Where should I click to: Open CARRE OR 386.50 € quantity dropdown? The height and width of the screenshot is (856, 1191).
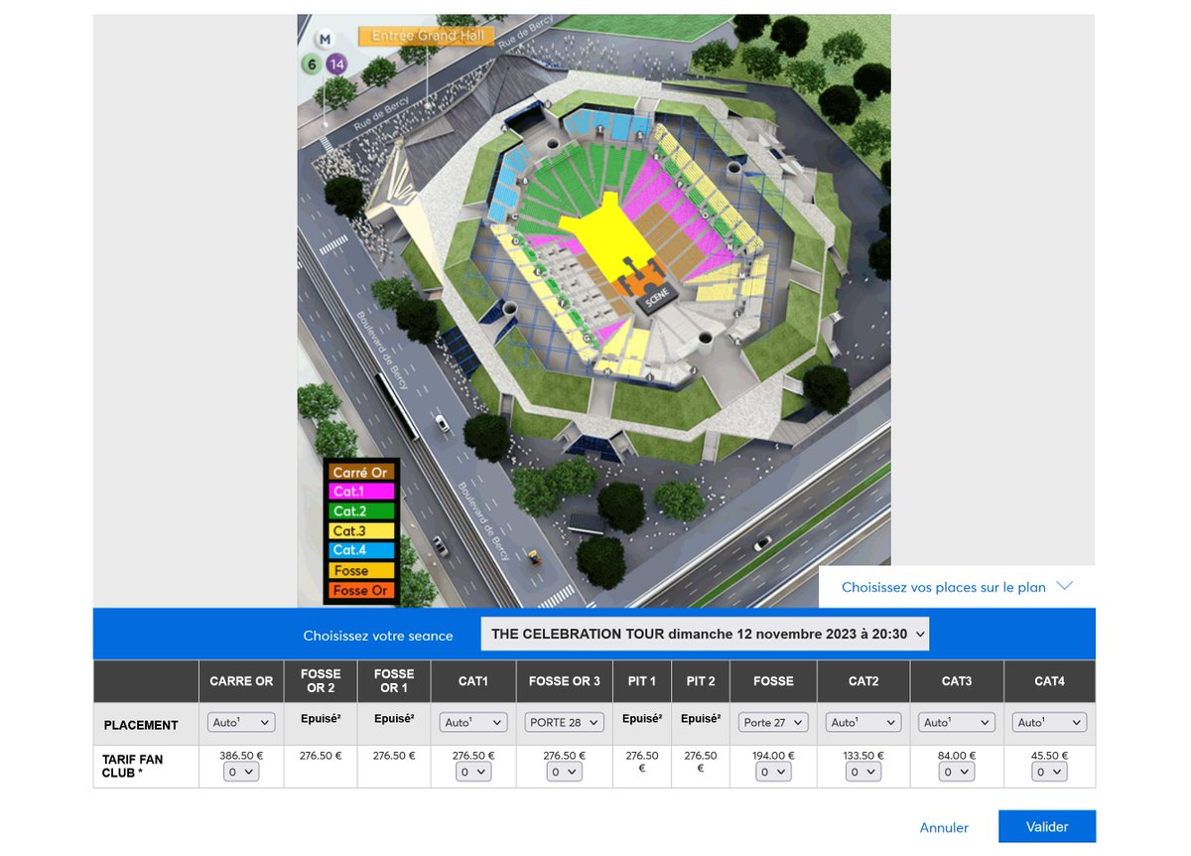[241, 772]
